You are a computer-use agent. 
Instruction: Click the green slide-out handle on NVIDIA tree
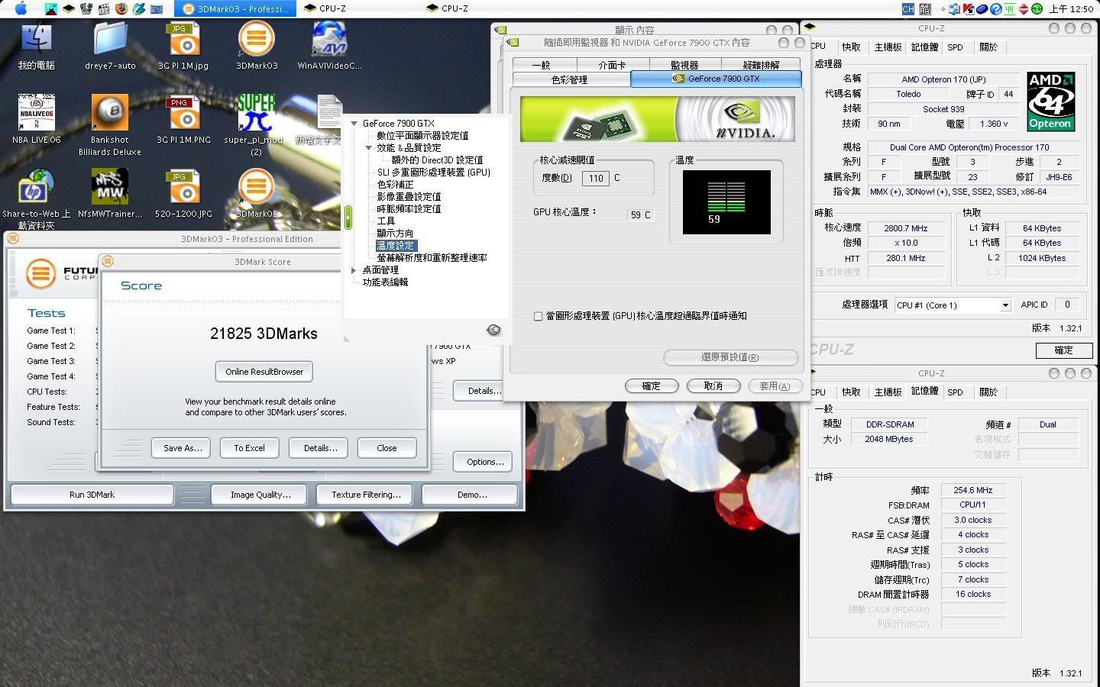[x=348, y=218]
